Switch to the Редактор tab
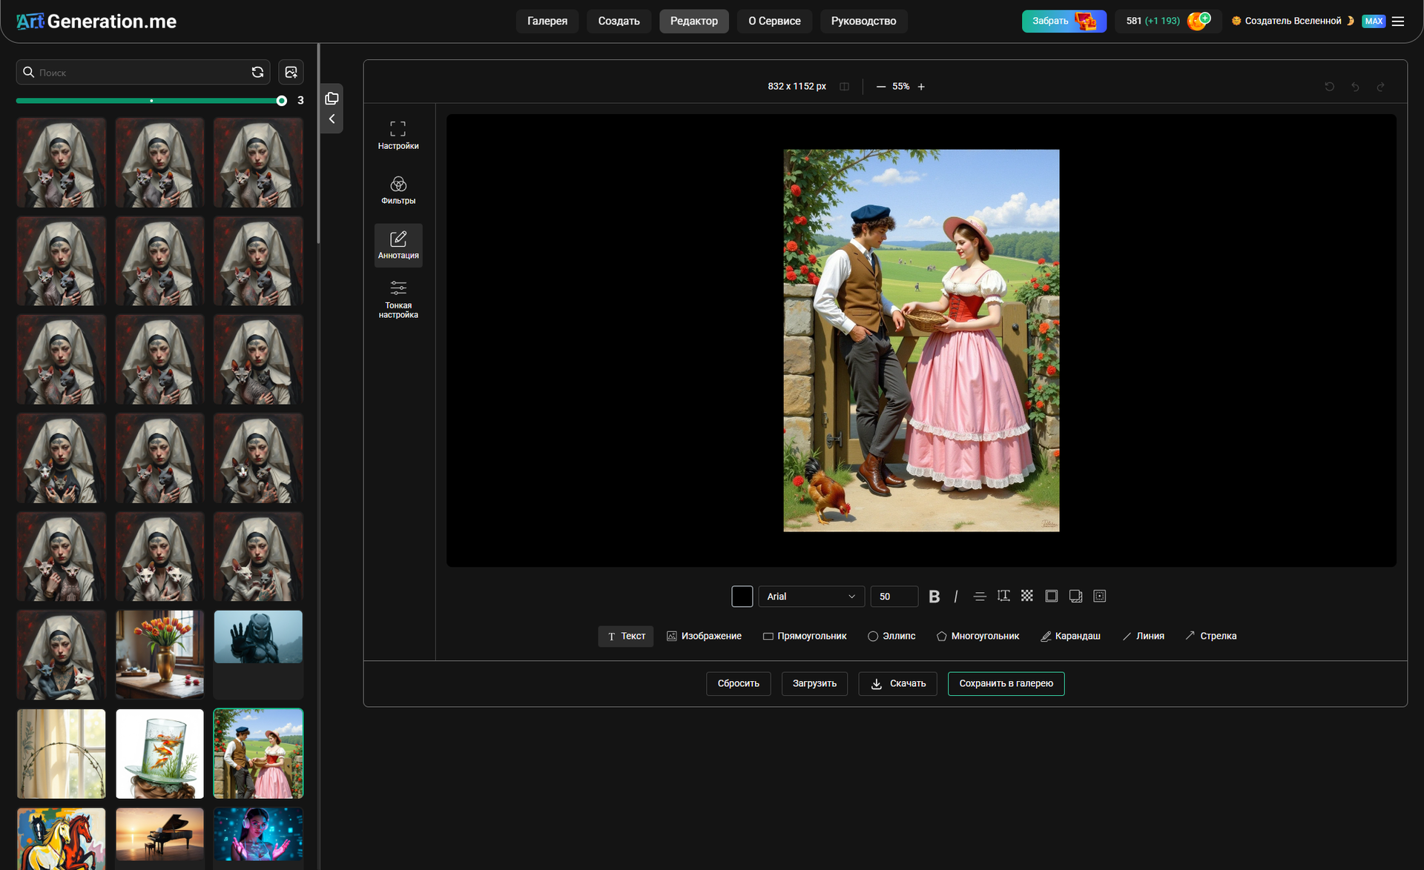Screen dimensions: 1424x870 tap(693, 21)
